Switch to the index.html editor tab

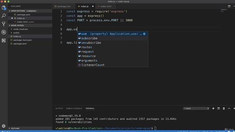click(106, 6)
